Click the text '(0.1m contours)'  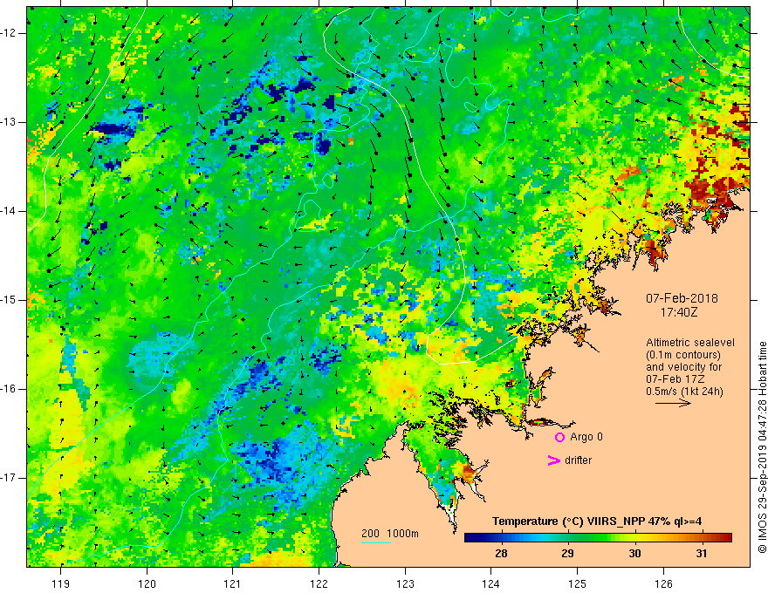(683, 355)
